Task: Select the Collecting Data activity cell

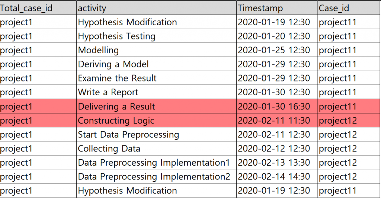Action: click(x=109, y=148)
